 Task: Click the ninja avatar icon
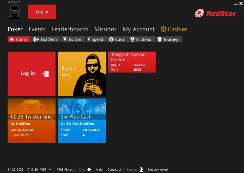[x=15, y=12]
